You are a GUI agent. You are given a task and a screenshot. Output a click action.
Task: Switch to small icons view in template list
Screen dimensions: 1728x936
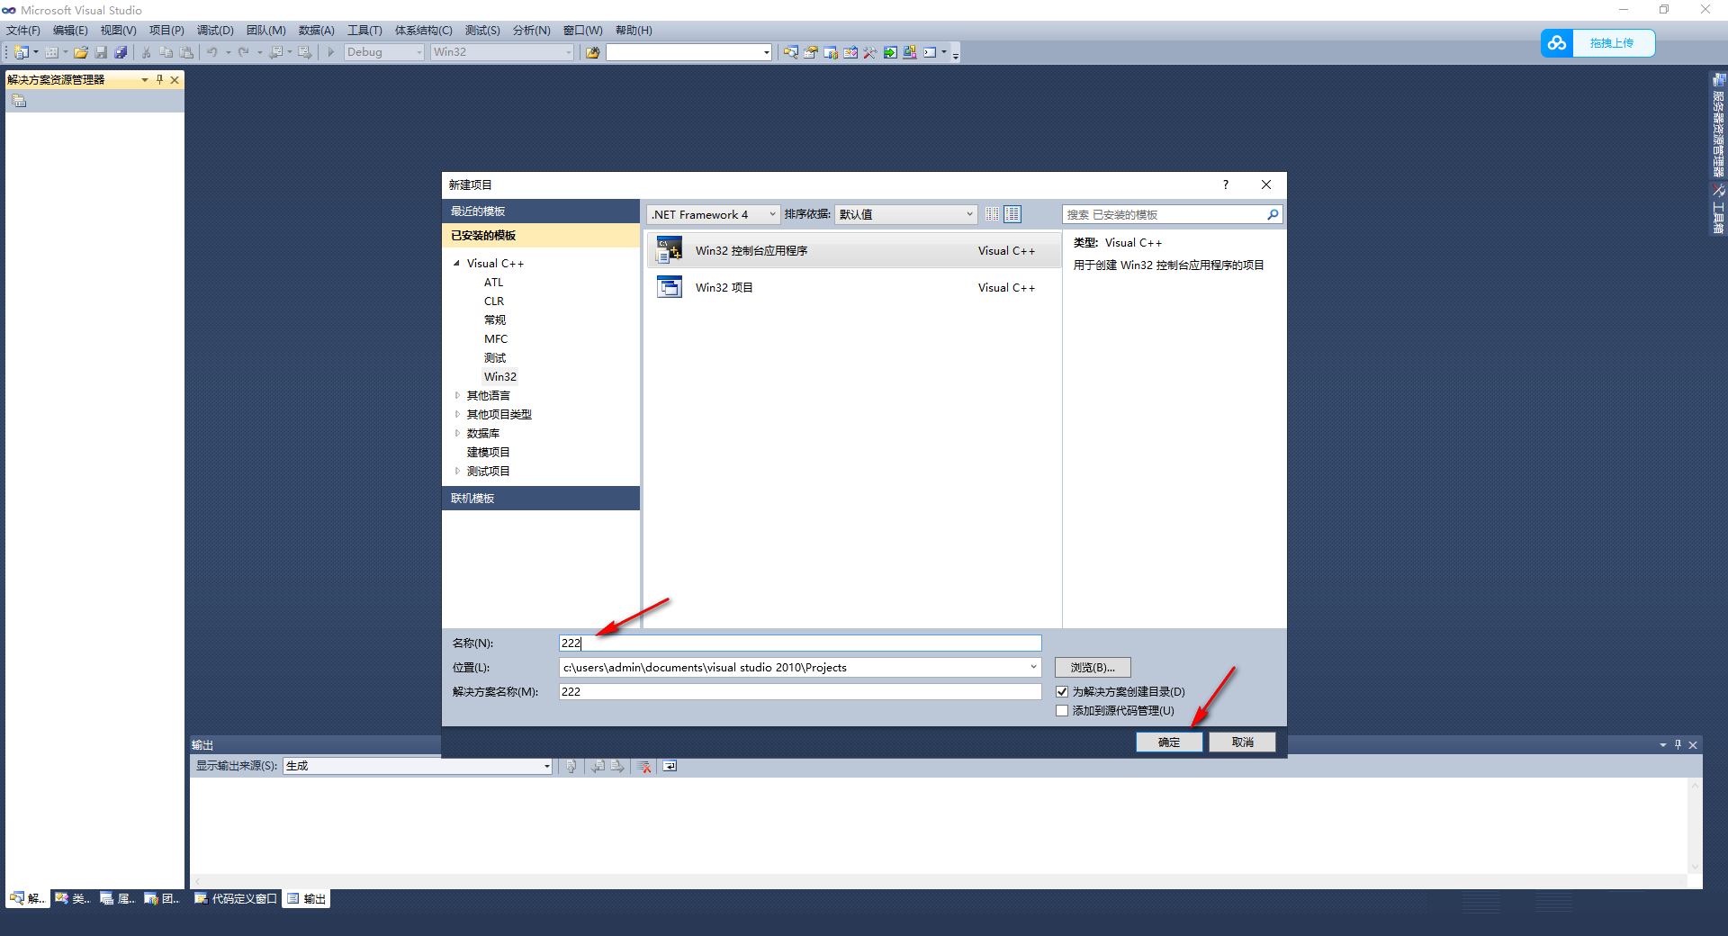pos(992,214)
